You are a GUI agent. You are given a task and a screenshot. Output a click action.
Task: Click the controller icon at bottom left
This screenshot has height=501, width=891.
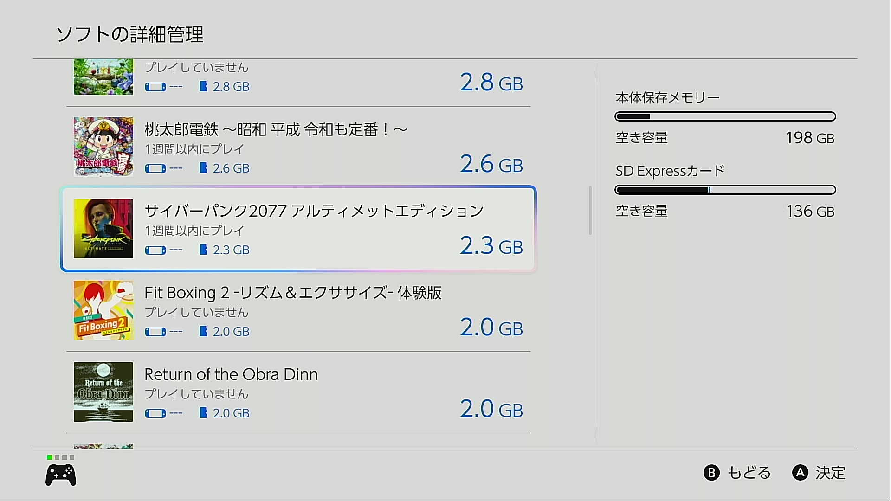click(x=61, y=475)
